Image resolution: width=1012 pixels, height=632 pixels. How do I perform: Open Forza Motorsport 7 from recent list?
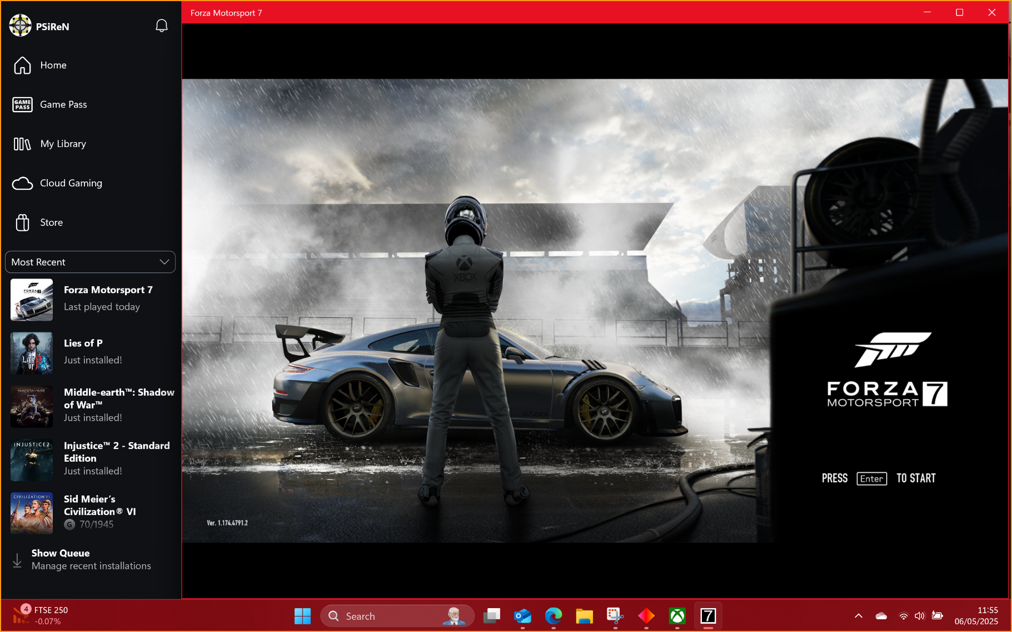[92, 300]
